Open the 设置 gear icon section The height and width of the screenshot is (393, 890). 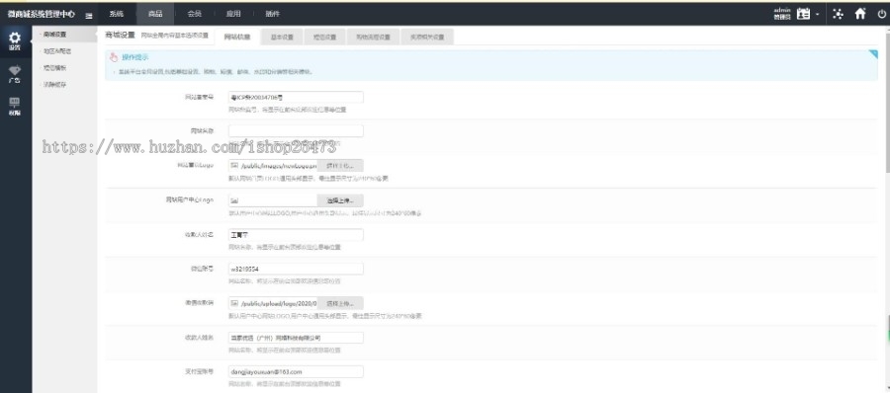15,41
